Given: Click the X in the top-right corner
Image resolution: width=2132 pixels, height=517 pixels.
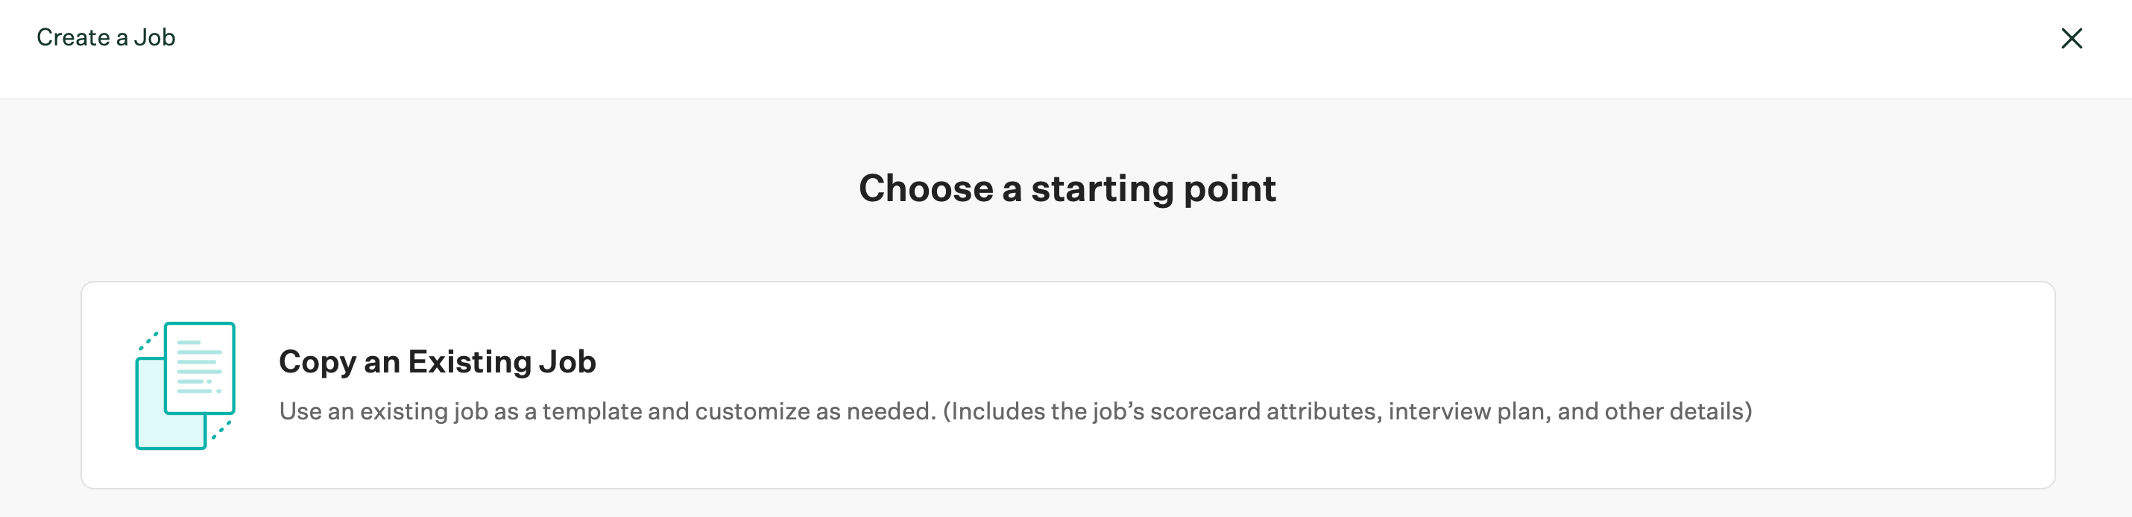Looking at the screenshot, I should pos(2072,38).
